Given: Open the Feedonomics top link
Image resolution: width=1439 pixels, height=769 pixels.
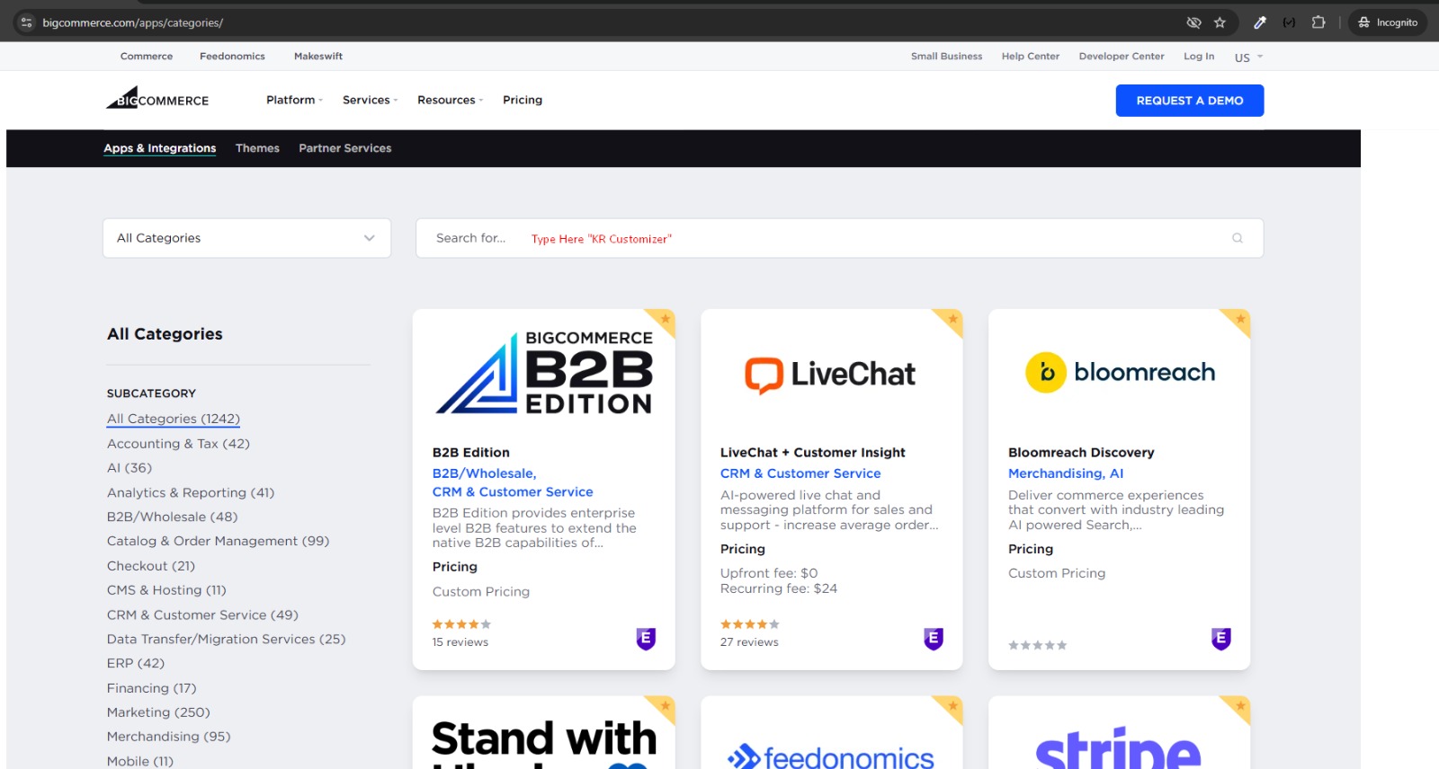Looking at the screenshot, I should (232, 56).
